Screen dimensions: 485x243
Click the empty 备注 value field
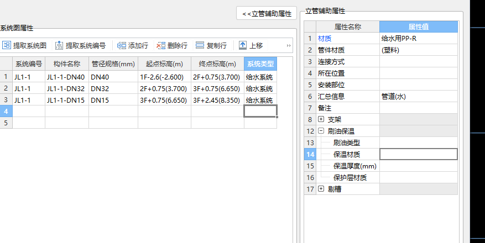[419, 108]
